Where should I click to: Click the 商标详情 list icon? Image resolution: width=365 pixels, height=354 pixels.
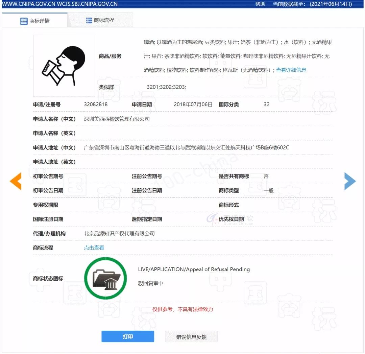pos(24,21)
